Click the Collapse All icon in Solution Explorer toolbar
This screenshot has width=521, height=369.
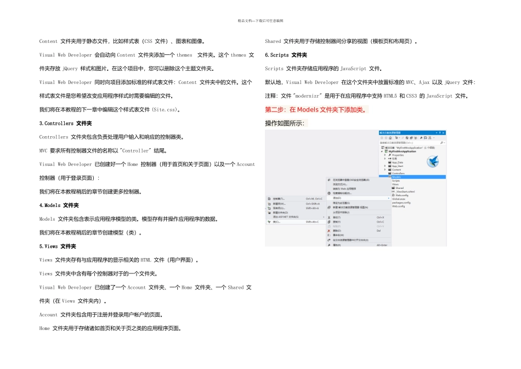[411, 138]
